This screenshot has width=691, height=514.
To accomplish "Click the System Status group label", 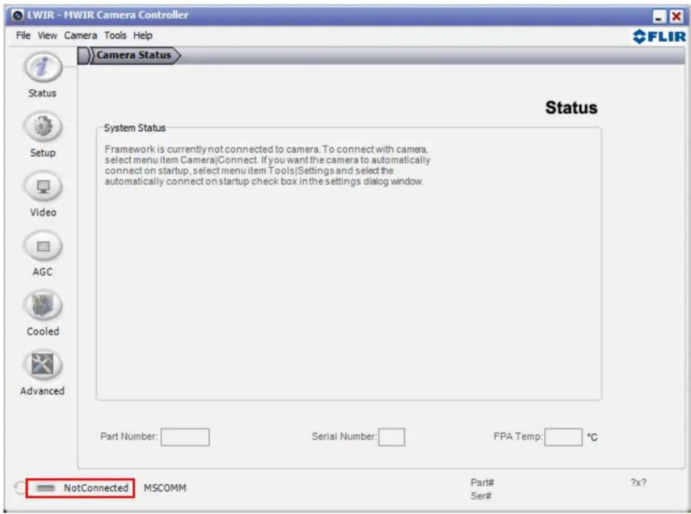I will 135,128.
